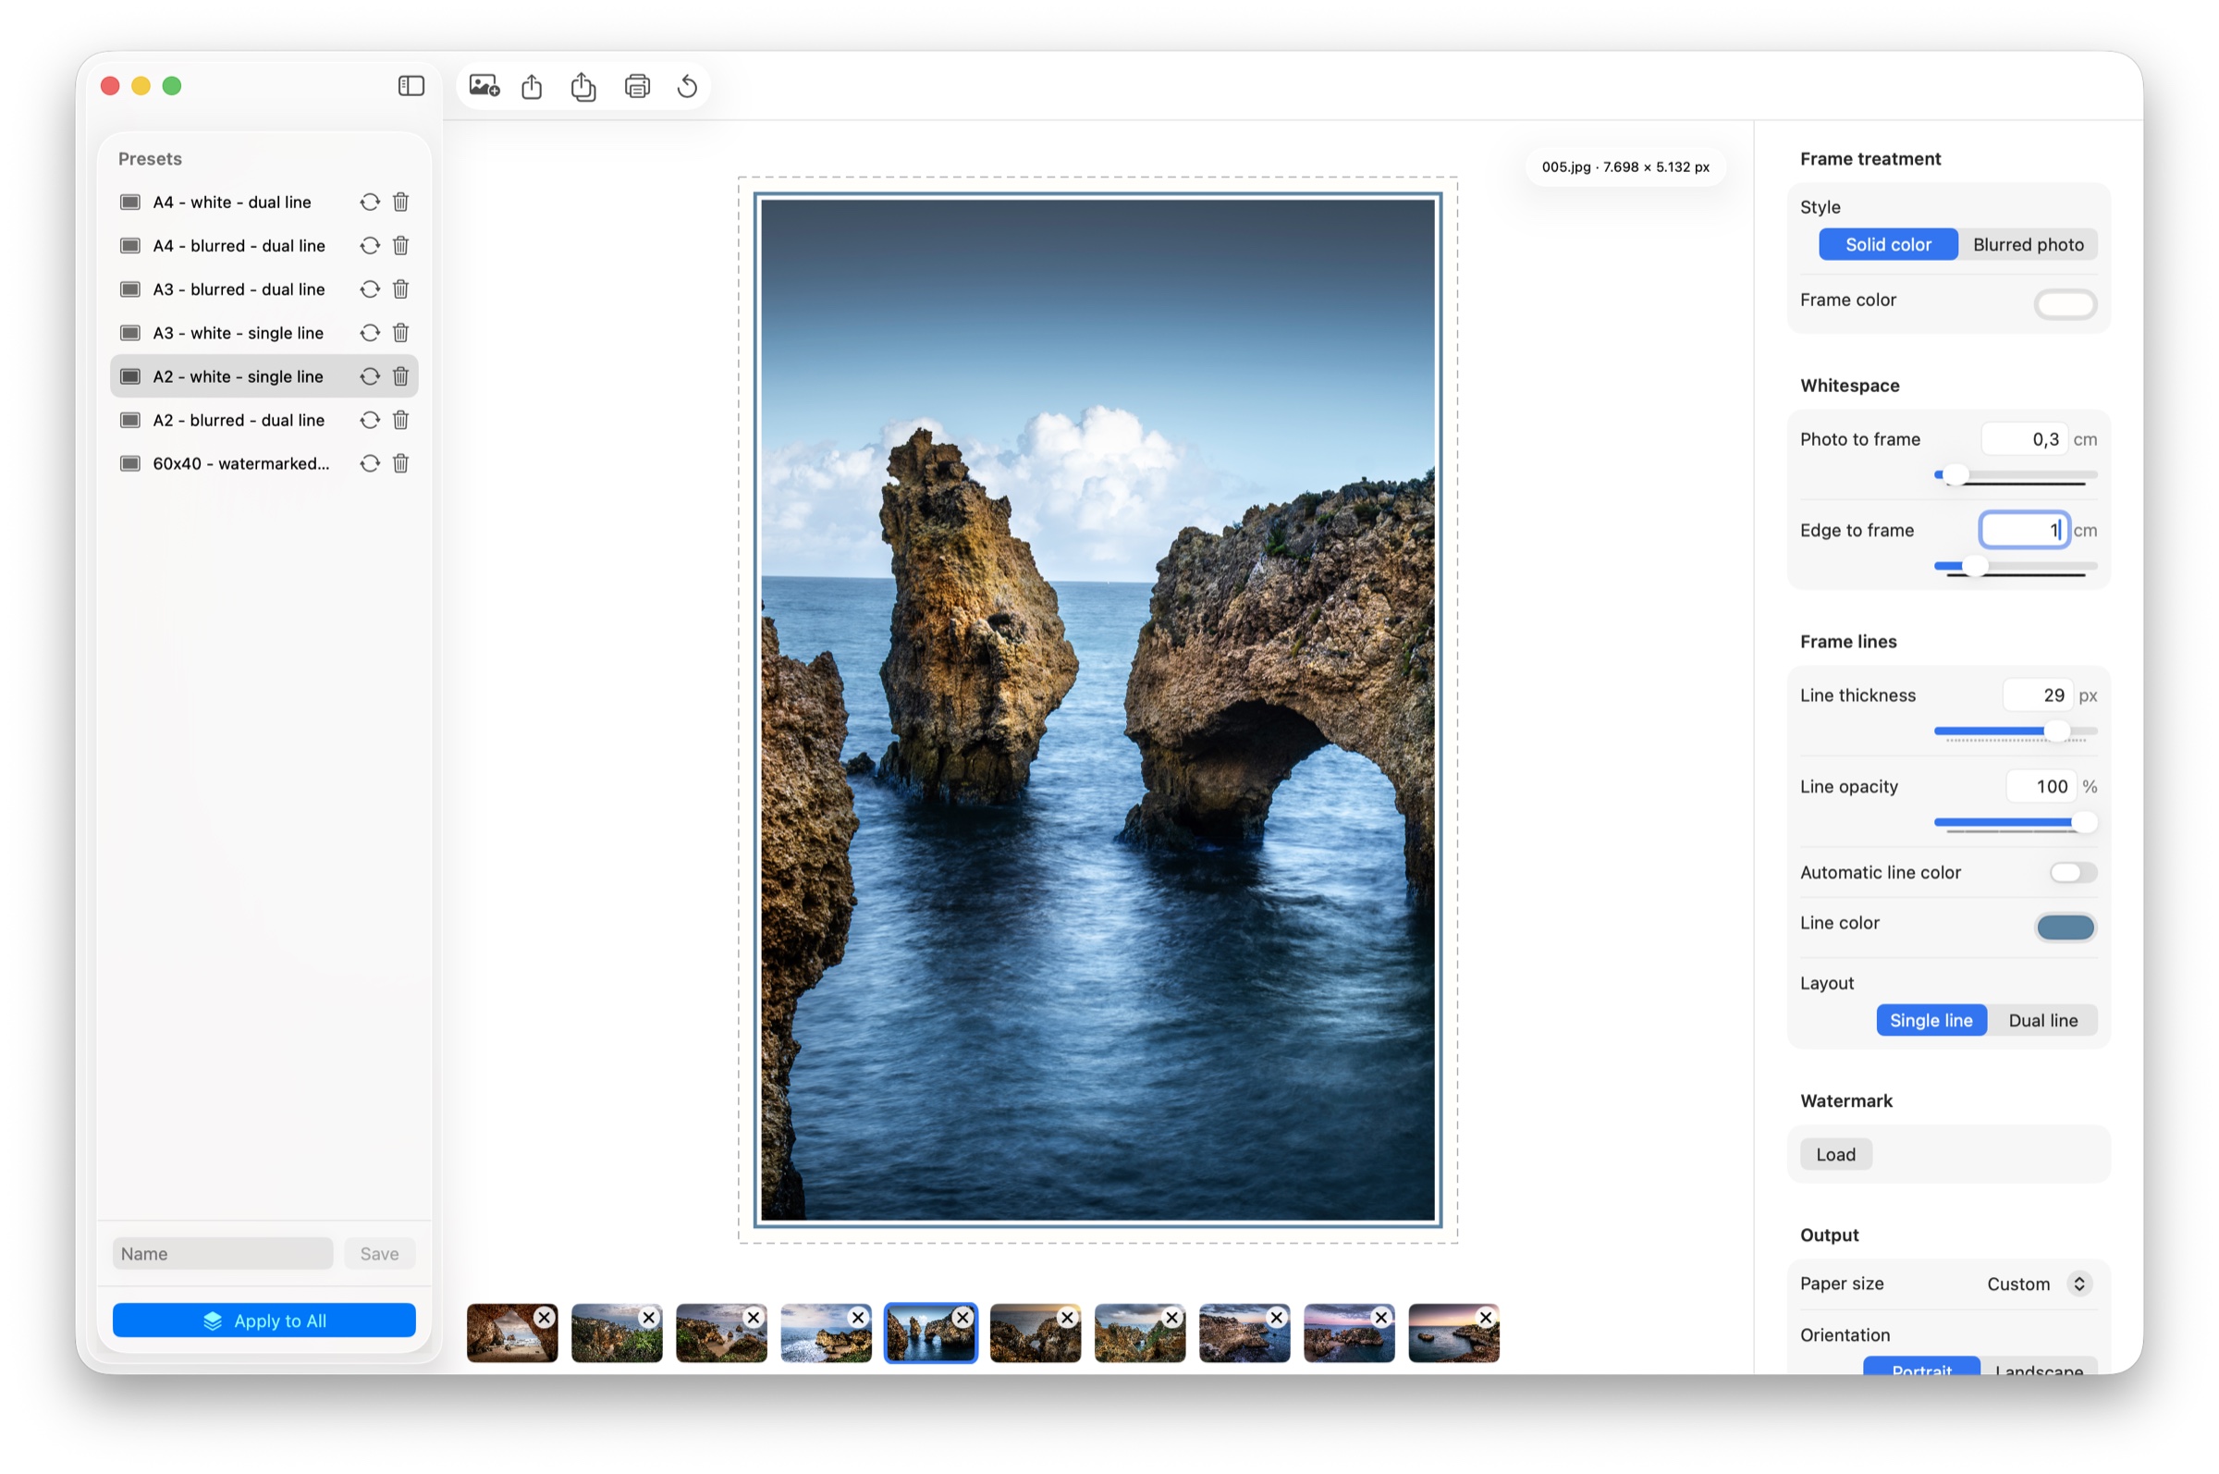
Task: Select the 'A2 - blurred - dual line' preset
Action: click(264, 419)
